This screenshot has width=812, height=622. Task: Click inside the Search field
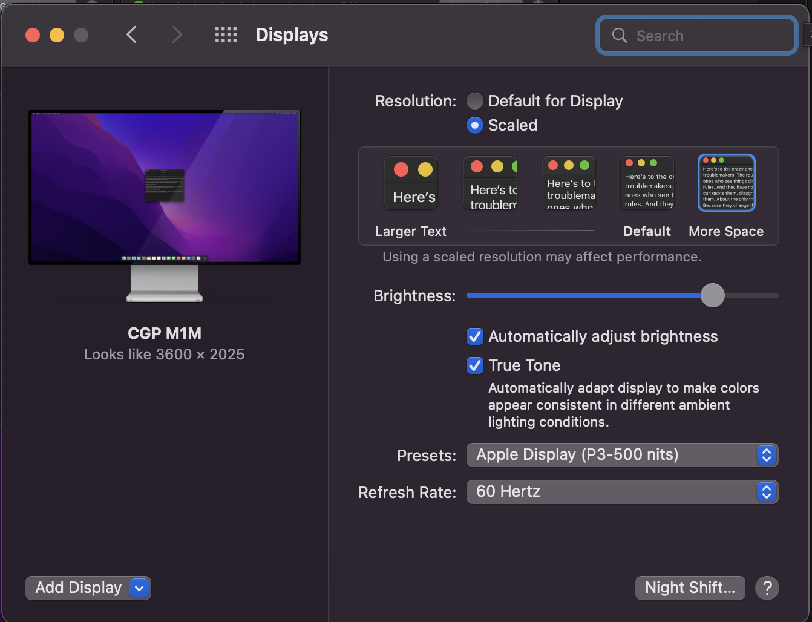click(x=697, y=36)
